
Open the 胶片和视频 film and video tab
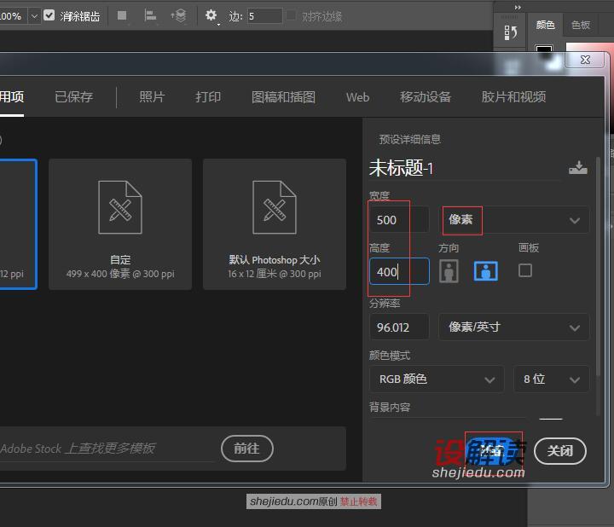[513, 97]
